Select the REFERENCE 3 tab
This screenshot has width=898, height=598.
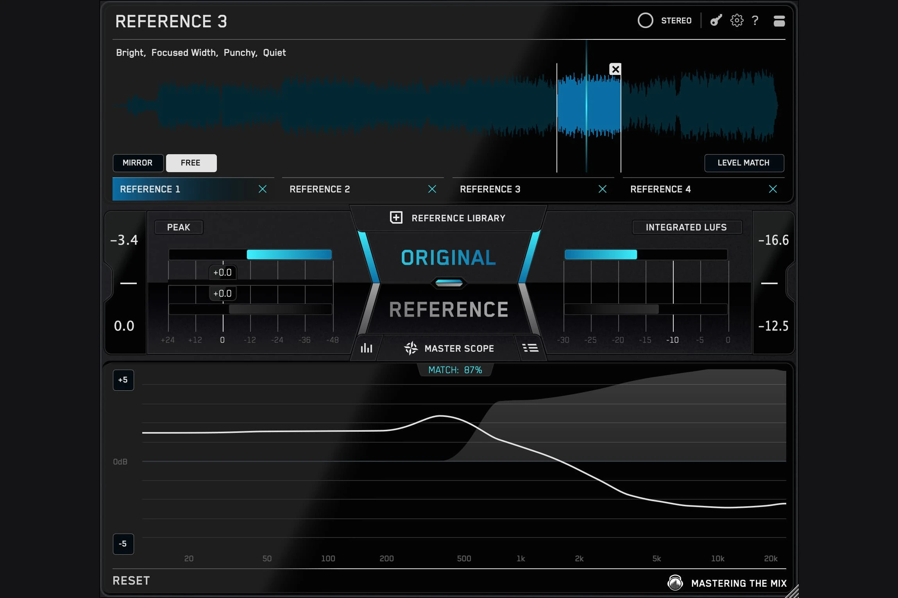tap(533, 189)
